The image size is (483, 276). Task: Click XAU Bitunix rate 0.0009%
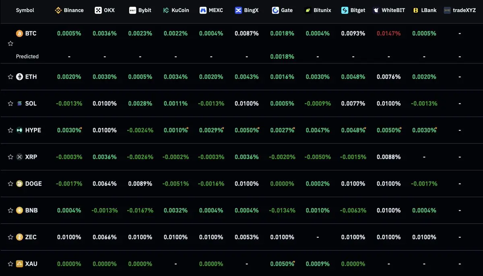[318, 264]
